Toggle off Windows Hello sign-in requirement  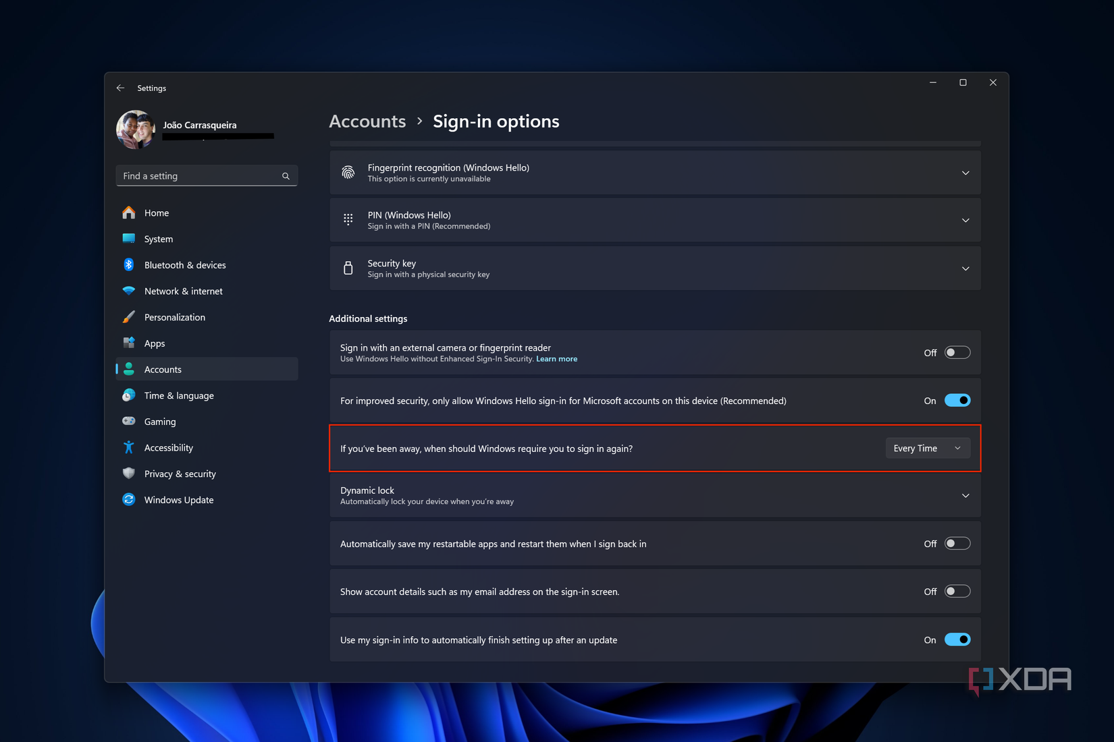(x=957, y=400)
